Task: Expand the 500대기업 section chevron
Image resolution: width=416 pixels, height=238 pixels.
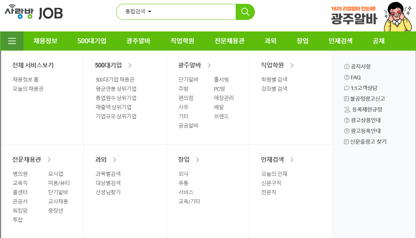Action: (x=130, y=65)
